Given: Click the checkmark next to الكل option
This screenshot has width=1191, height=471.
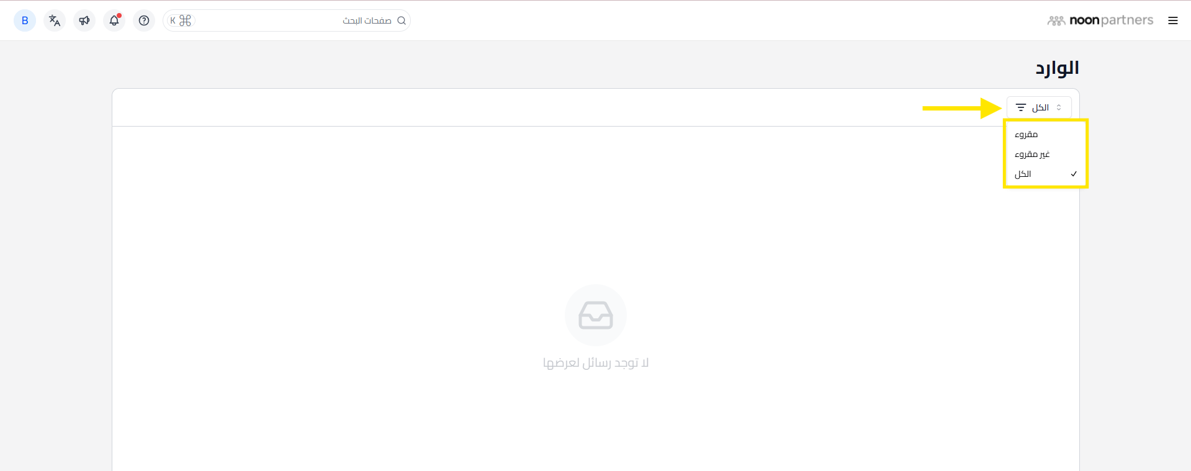Looking at the screenshot, I should coord(1074,174).
